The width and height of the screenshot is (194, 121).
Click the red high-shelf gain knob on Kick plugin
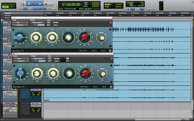click(x=85, y=37)
